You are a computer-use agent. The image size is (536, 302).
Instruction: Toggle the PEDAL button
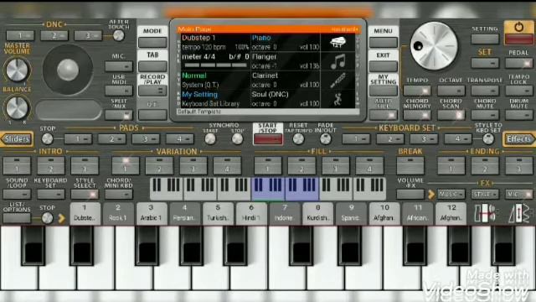[518, 63]
